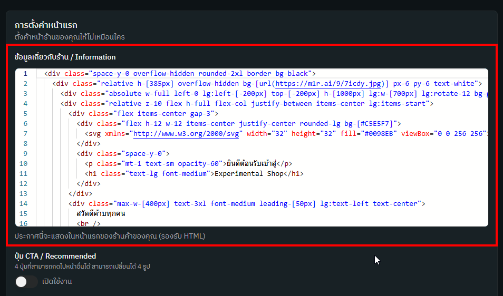Click the การตั้งค่าหน้าแรก section title

46,25
